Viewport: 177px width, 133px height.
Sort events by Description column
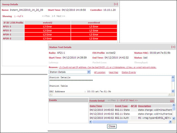[x=144, y=106]
